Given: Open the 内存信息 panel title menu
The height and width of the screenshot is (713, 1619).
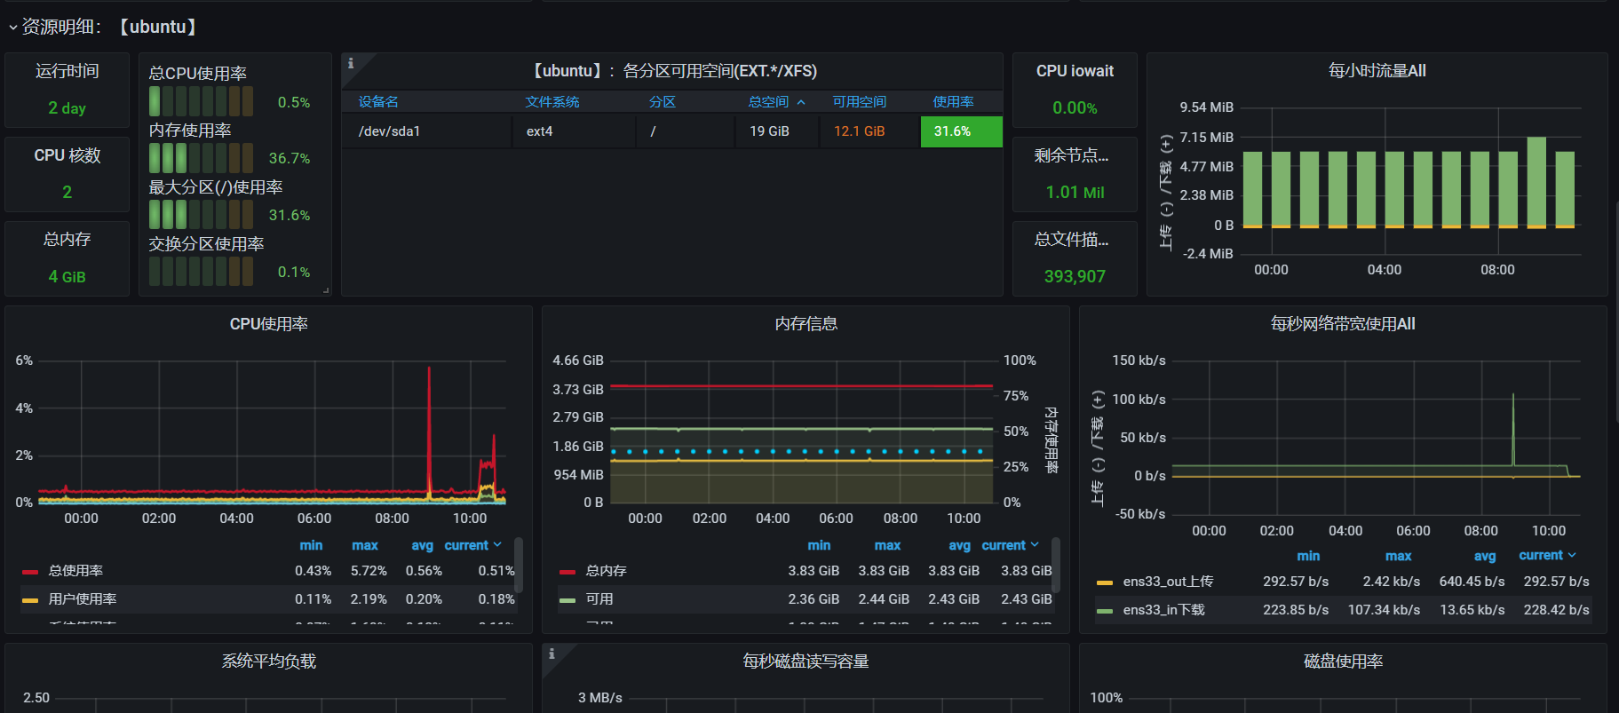Looking at the screenshot, I should pos(806,324).
